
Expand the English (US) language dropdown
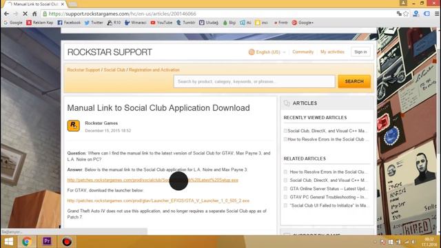tap(267, 52)
